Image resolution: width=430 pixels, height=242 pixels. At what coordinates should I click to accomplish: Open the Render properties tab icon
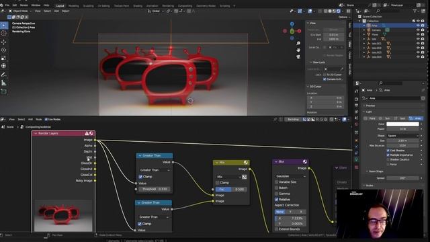click(356, 99)
